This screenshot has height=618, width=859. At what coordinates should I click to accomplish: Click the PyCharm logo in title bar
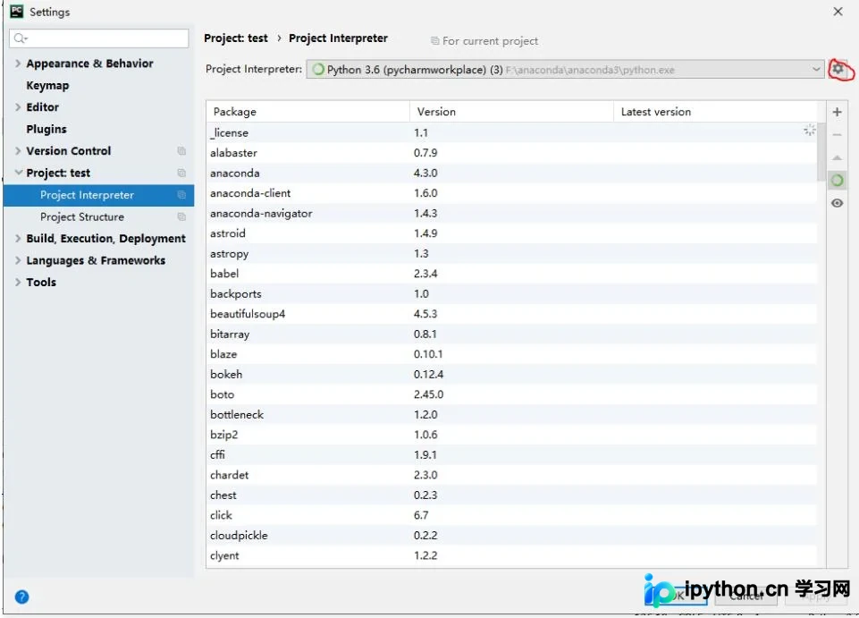click(x=17, y=11)
